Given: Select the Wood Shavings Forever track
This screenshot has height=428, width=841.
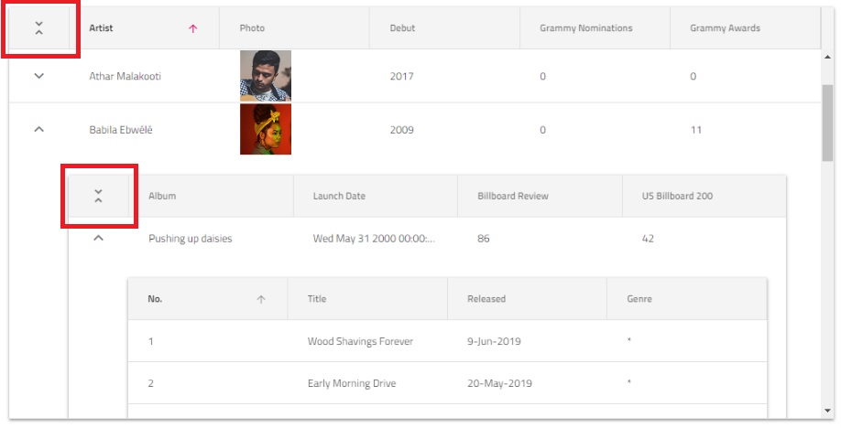Looking at the screenshot, I should [360, 341].
